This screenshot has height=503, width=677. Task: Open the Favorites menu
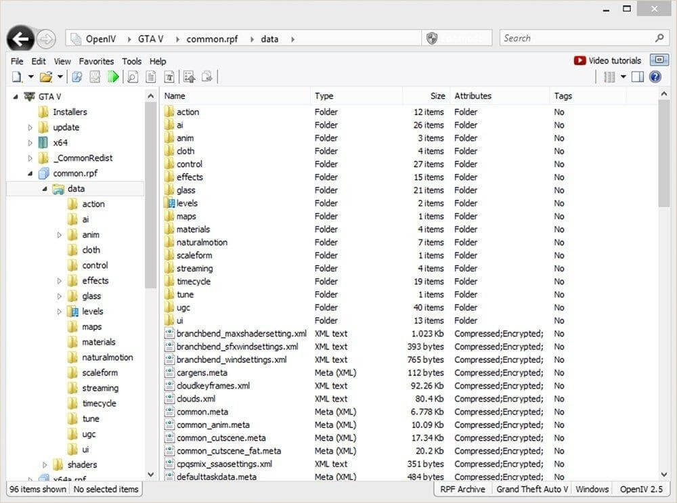pos(96,61)
